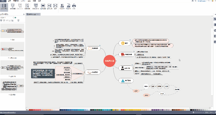Viewport: 216px width, 115px height.
Task: Open the File menu tab
Action: [x=3, y=1]
